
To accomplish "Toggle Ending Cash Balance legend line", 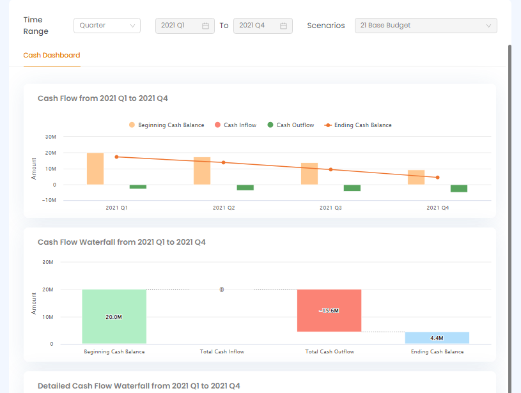I will coord(358,125).
